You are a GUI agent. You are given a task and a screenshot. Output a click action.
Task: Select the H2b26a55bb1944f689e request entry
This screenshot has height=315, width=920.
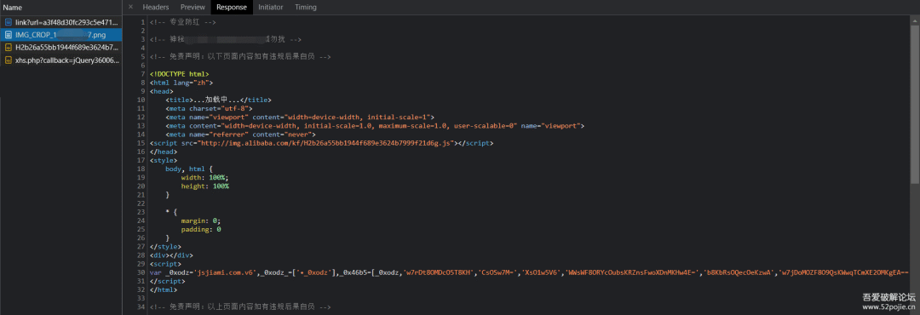61,47
